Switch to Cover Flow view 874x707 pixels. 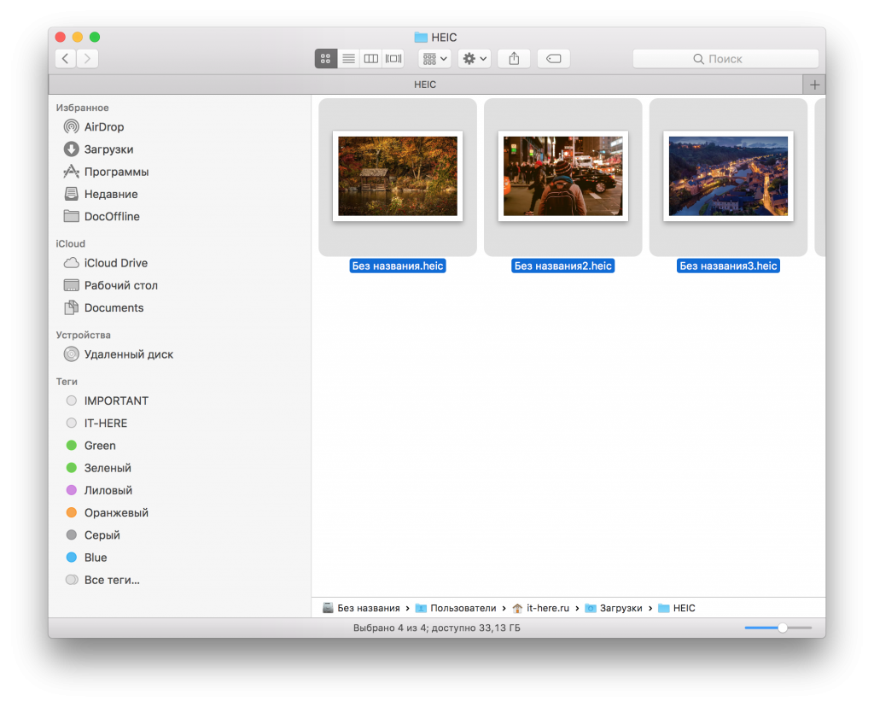point(393,59)
